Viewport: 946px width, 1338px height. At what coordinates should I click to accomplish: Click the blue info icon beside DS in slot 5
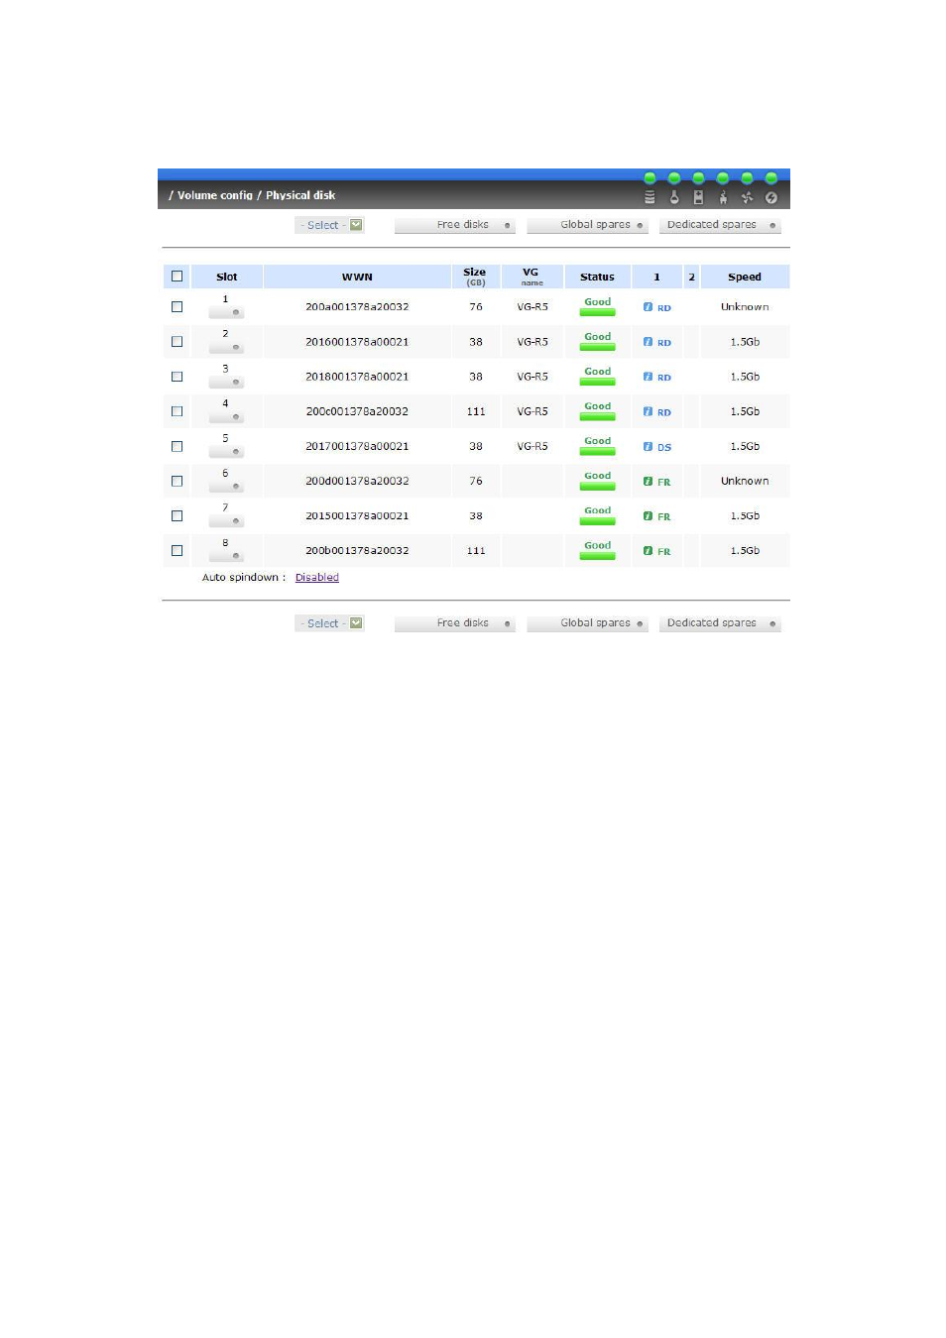[648, 447]
